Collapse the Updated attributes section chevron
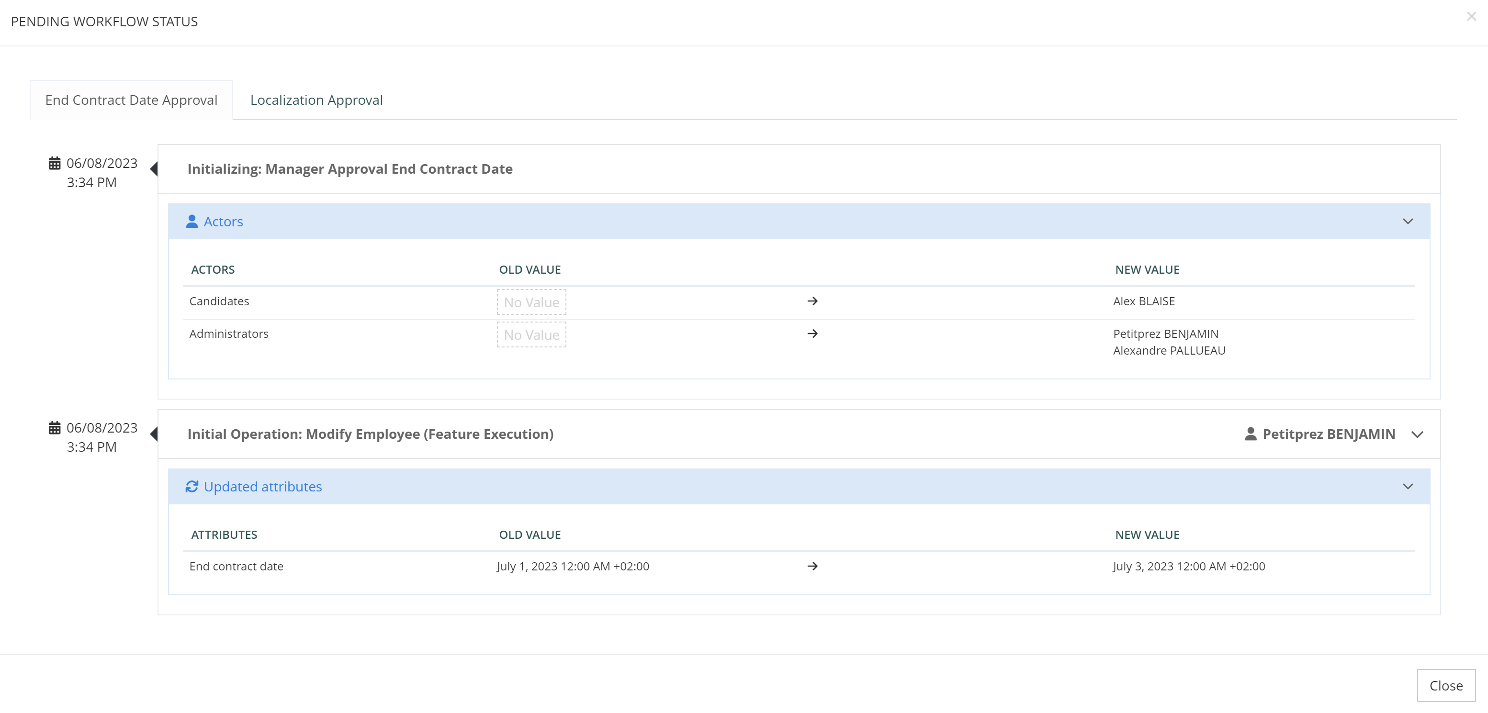Image resolution: width=1488 pixels, height=713 pixels. (1408, 487)
